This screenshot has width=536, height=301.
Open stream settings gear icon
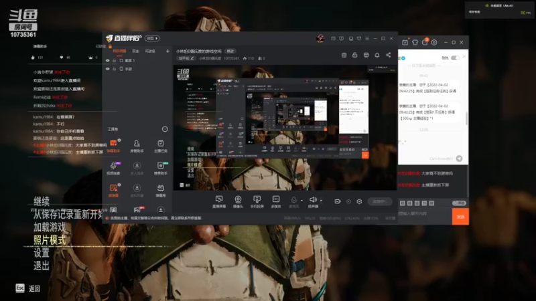(x=359, y=201)
